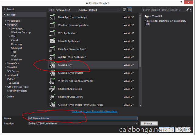Click the template list scrollbar thumb

140,42
